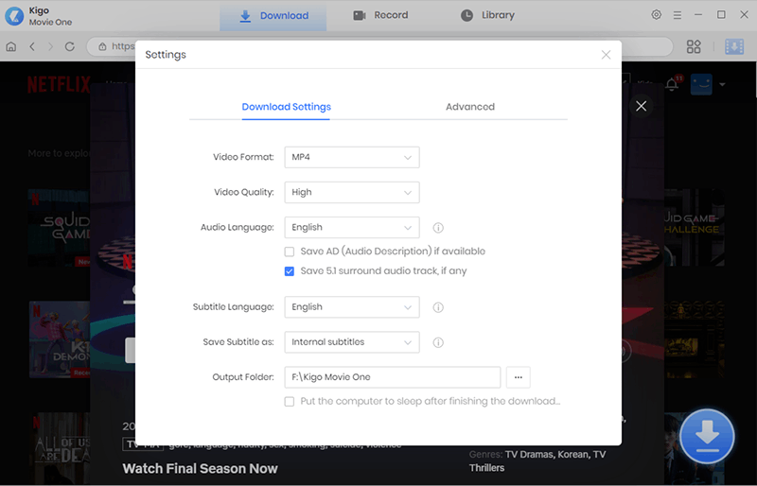This screenshot has height=486, width=757.
Task: Open the Squid Game Challenge thumbnail
Action: pos(695,228)
